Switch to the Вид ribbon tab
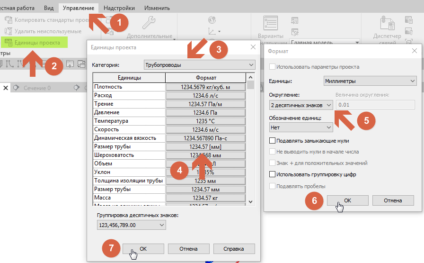 pos(49,8)
